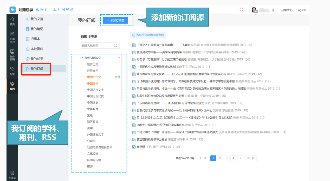Open 我的笔记 menu item
The image size is (330, 181).
pos(37,29)
